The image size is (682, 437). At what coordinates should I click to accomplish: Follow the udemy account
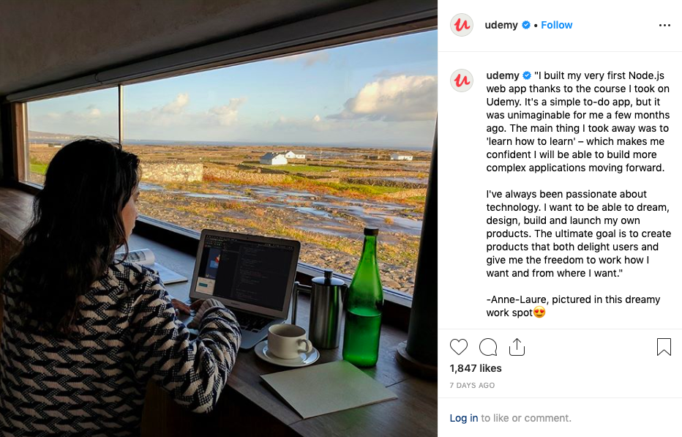[556, 25]
